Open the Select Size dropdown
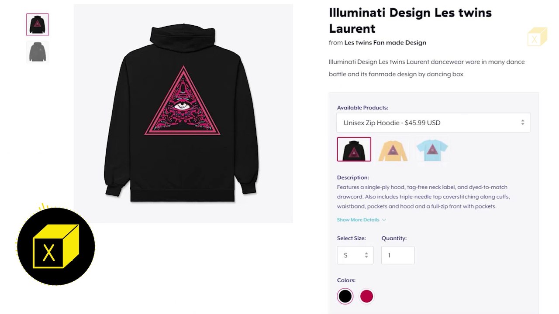This screenshot has width=559, height=314. (355, 255)
